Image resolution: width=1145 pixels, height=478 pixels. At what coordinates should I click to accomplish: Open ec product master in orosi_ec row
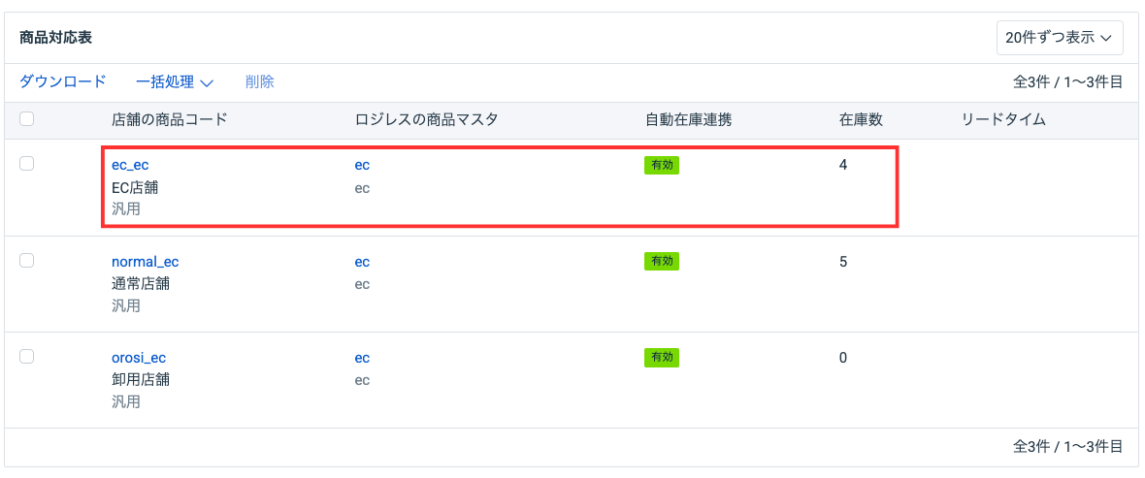click(x=362, y=358)
